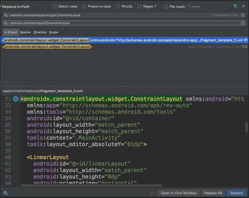The height and width of the screenshot is (198, 249).
Task: Click tools:context .MainActivity on line 37
Action: 74,138
